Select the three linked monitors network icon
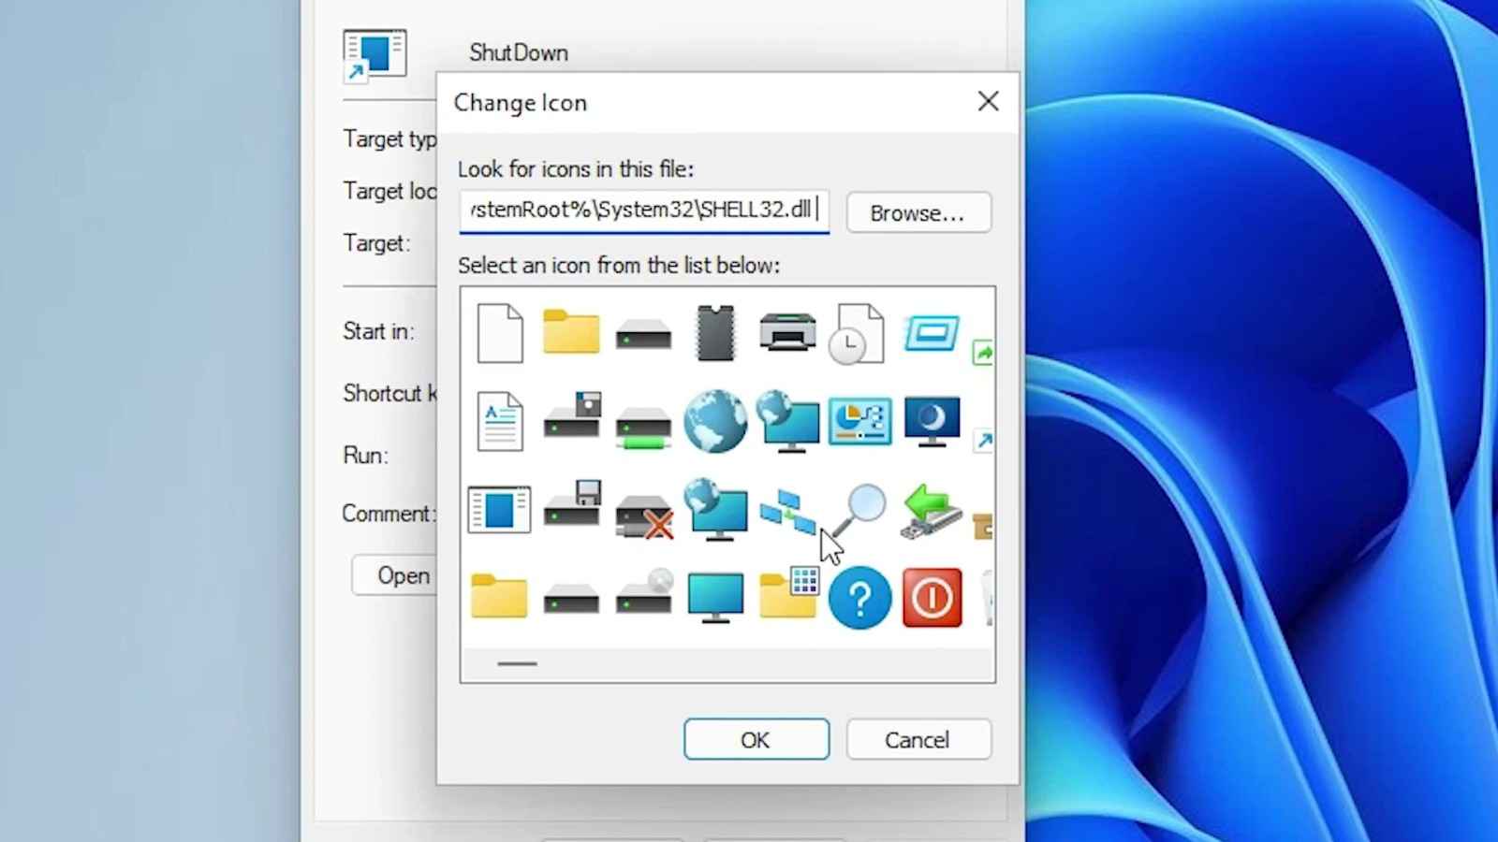Viewport: 1498px width, 842px height. coord(789,510)
